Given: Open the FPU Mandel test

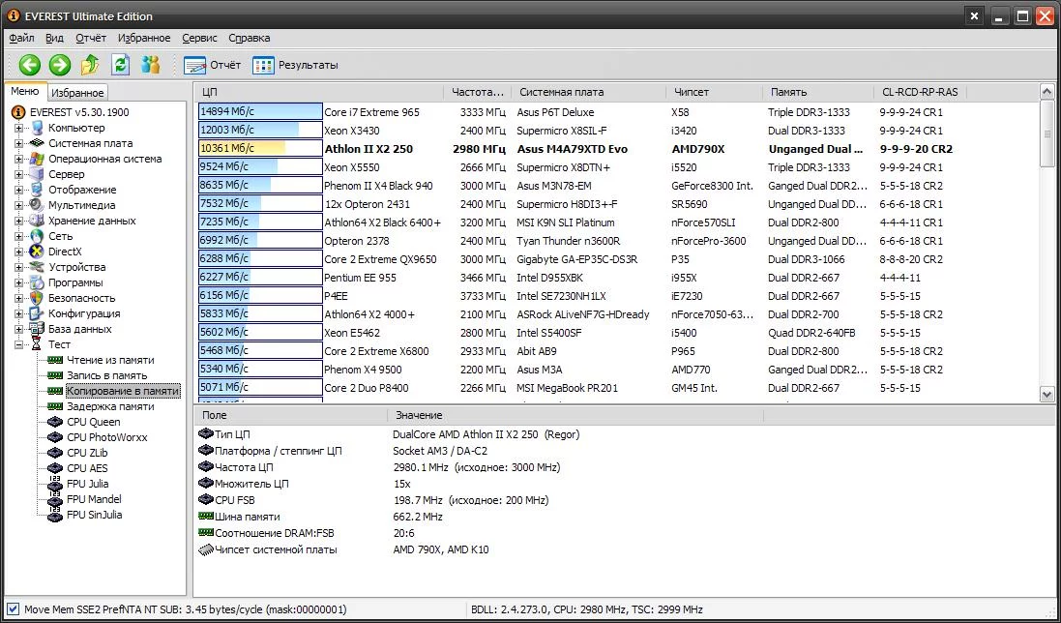Looking at the screenshot, I should click(x=94, y=499).
